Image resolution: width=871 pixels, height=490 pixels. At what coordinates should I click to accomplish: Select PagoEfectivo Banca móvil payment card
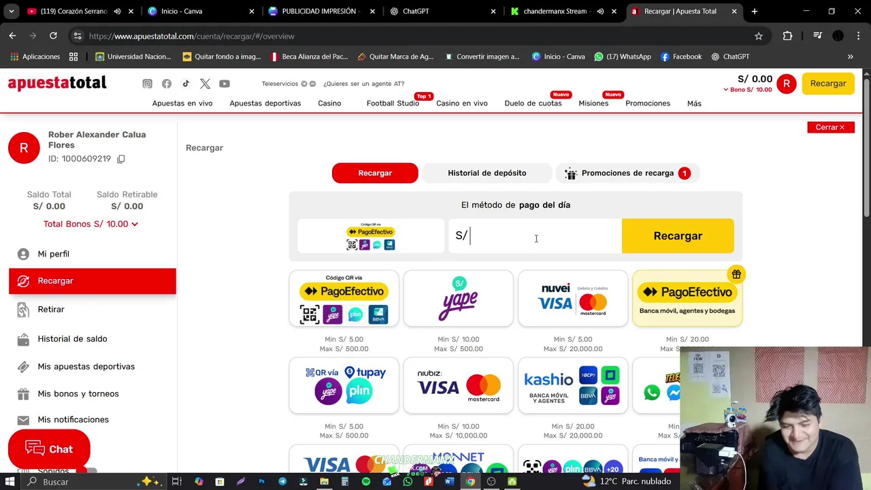point(687,299)
